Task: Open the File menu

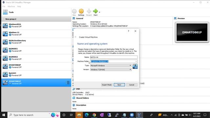Action: click(4, 7)
